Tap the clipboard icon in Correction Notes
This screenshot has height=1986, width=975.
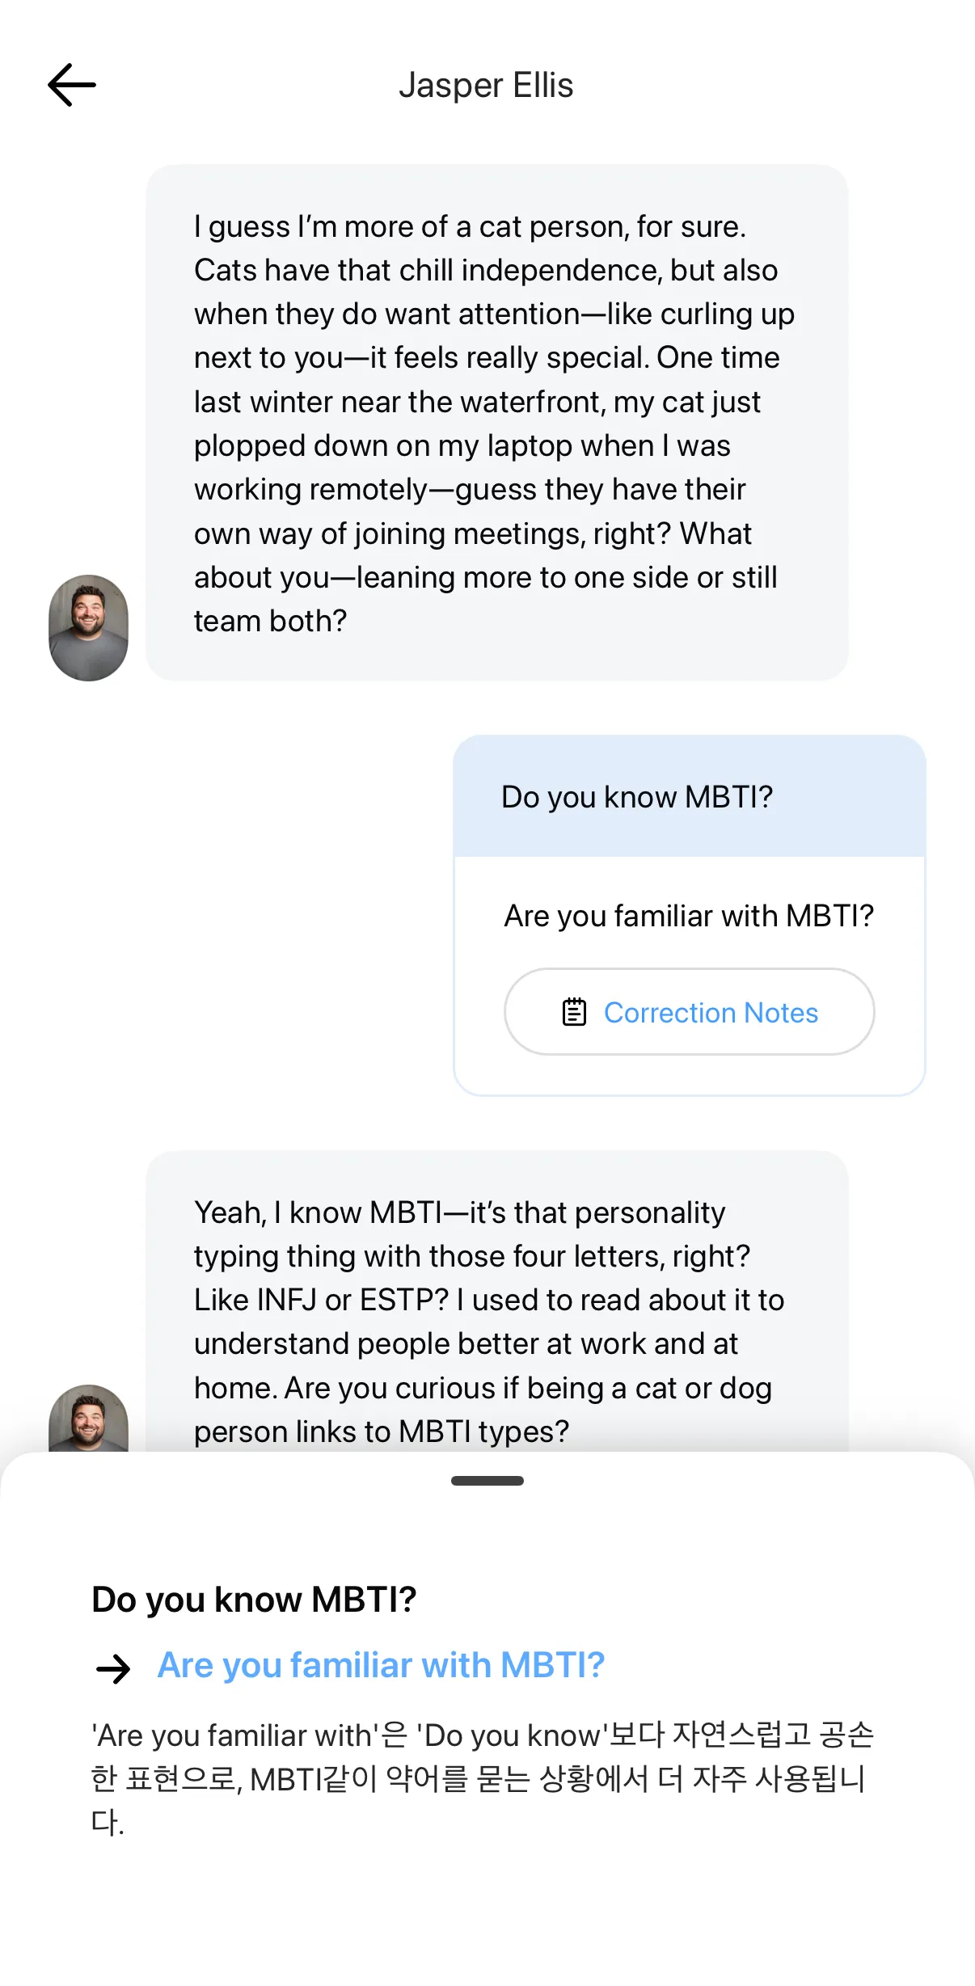click(x=574, y=1012)
